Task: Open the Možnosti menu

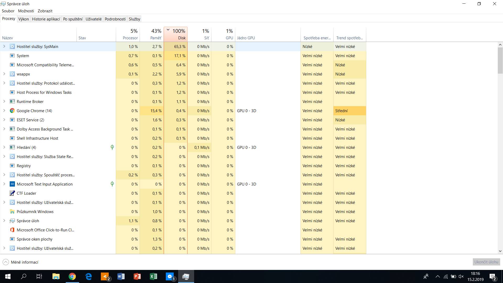Action: coord(26,11)
